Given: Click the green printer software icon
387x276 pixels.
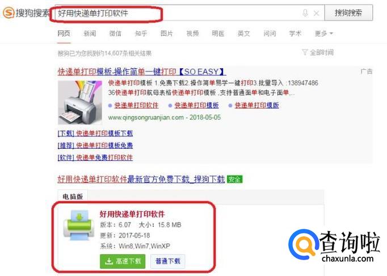Looking at the screenshot, I should [x=79, y=225].
